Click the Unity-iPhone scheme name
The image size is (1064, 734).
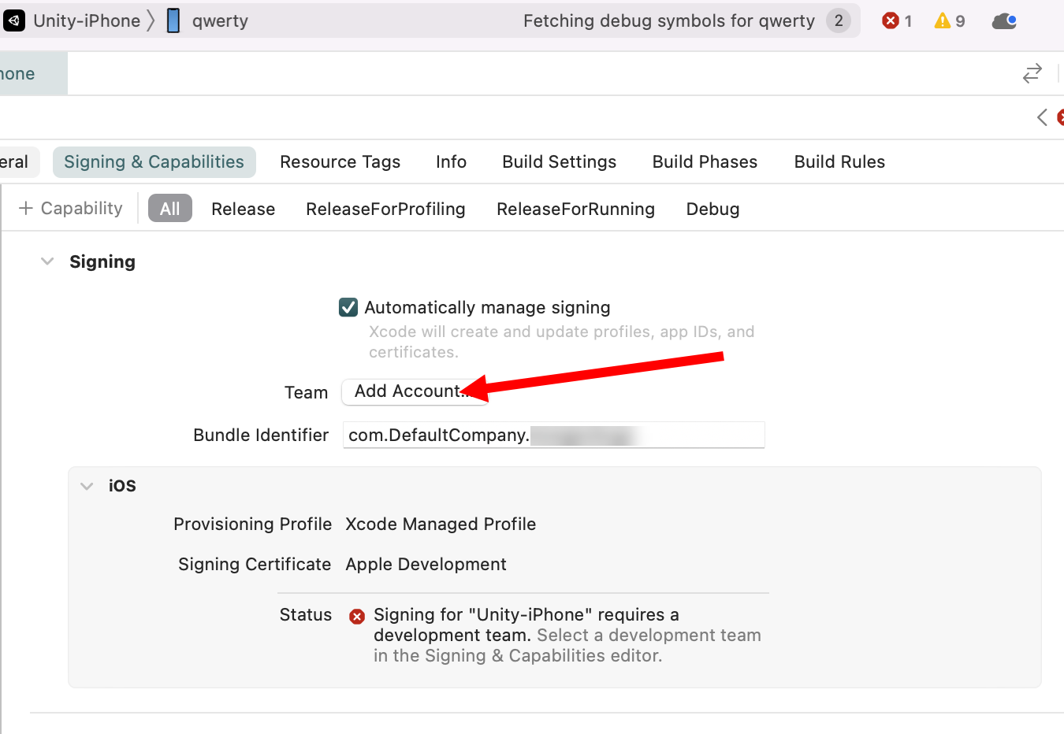87,20
